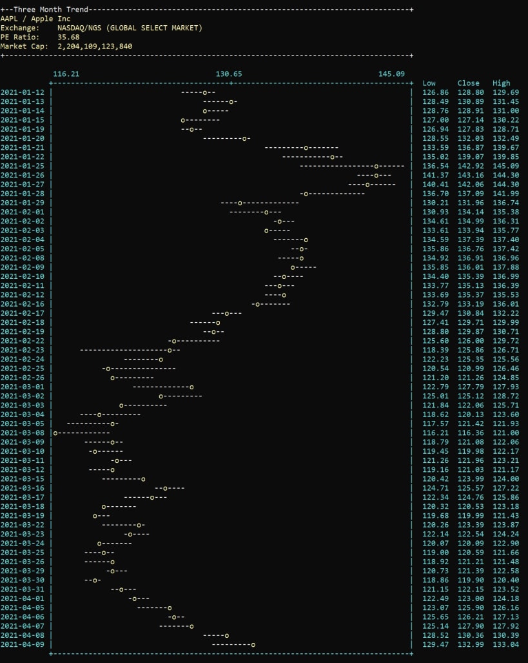
Task: Click the Market Cap value 2,204,109,123,840
Action: point(95,46)
